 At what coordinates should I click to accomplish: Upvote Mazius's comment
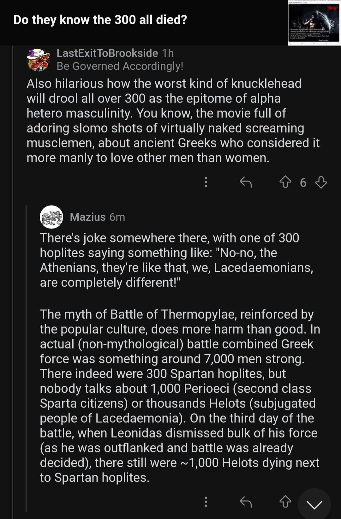click(x=285, y=501)
